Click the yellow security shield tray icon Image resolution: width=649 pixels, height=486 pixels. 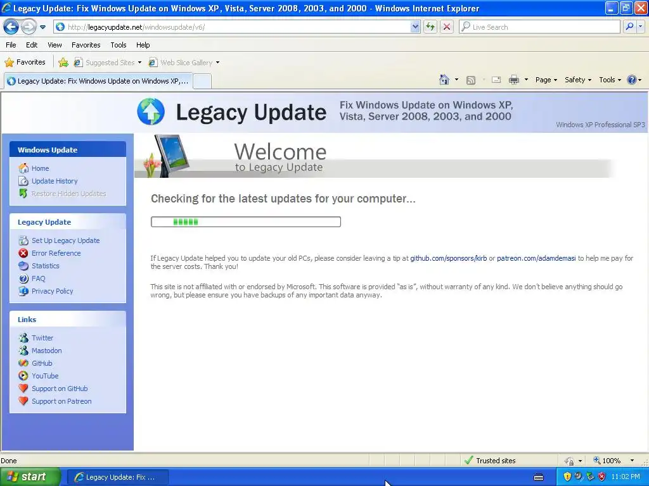click(x=567, y=477)
